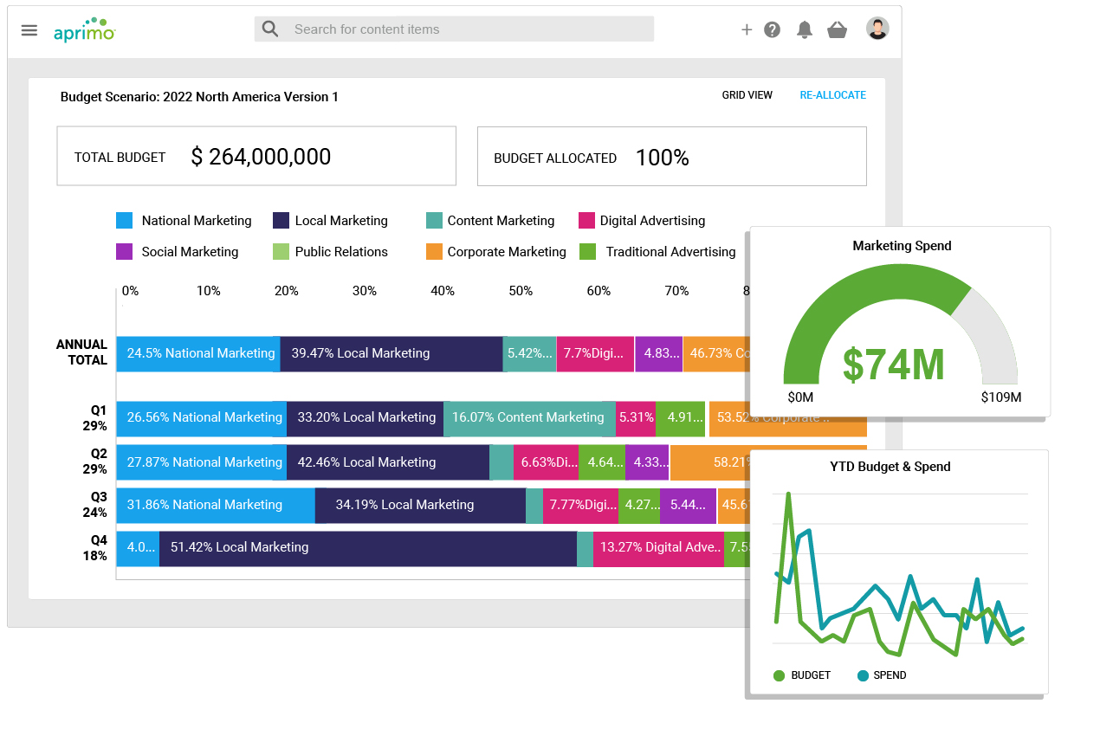Viewport: 1100px width, 736px height.
Task: Toggle the SPEND series in YTD chart
Action: 881,675
